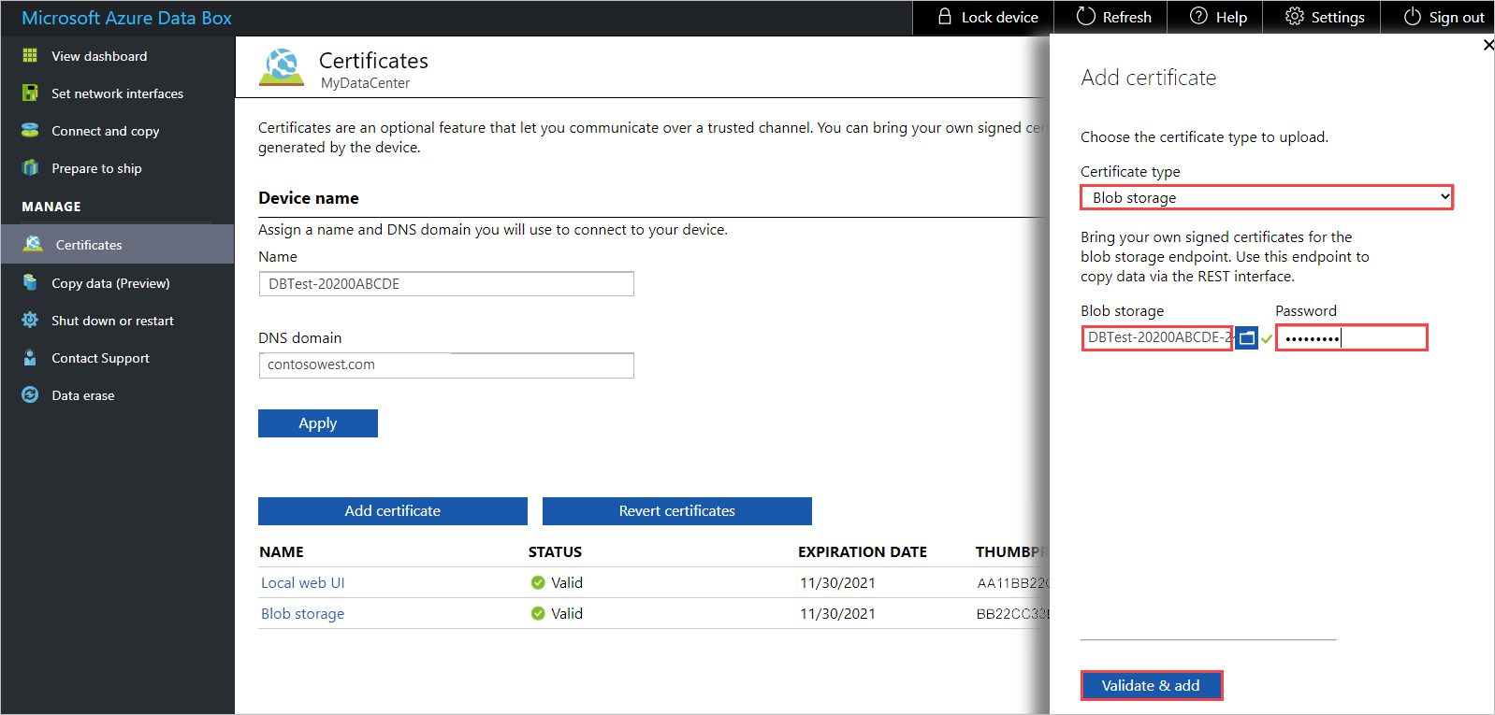Open Contact Support page
The image size is (1495, 715).
click(100, 358)
